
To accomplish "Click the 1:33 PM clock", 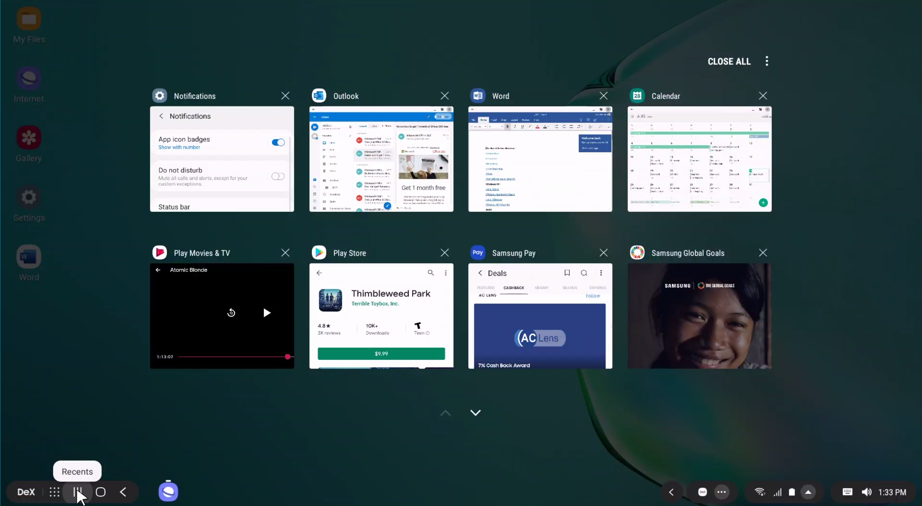I will click(892, 492).
